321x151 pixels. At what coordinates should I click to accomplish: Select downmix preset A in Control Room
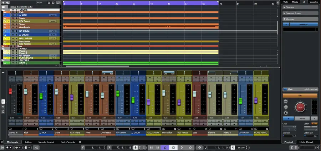tap(288, 119)
